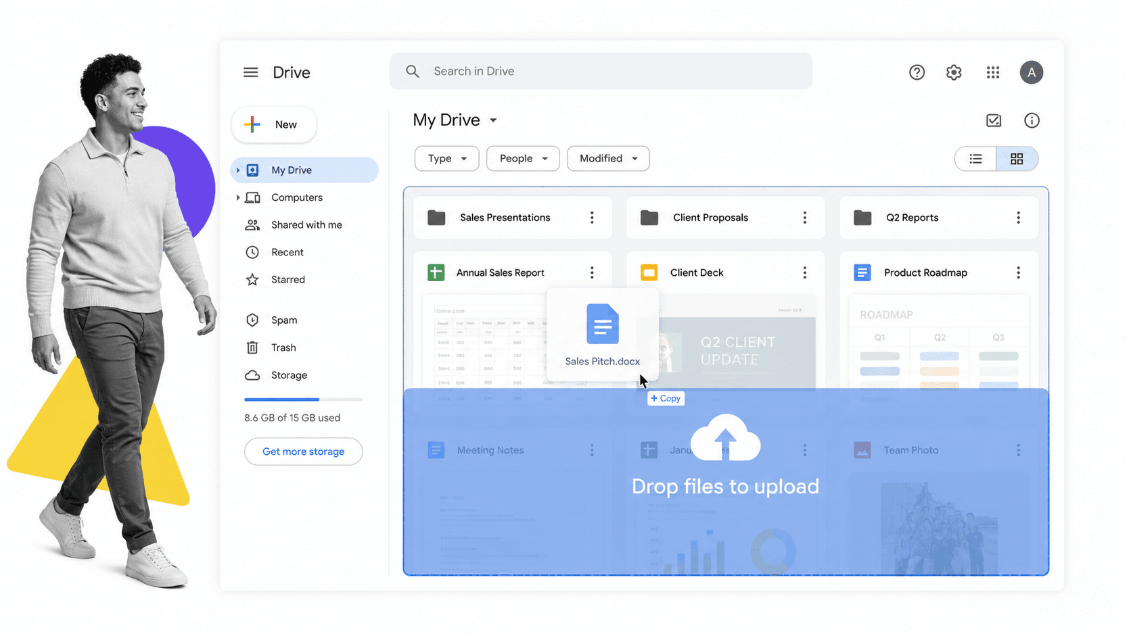The width and height of the screenshot is (1131, 636).
Task: Open the Help question mark icon
Action: pos(917,72)
